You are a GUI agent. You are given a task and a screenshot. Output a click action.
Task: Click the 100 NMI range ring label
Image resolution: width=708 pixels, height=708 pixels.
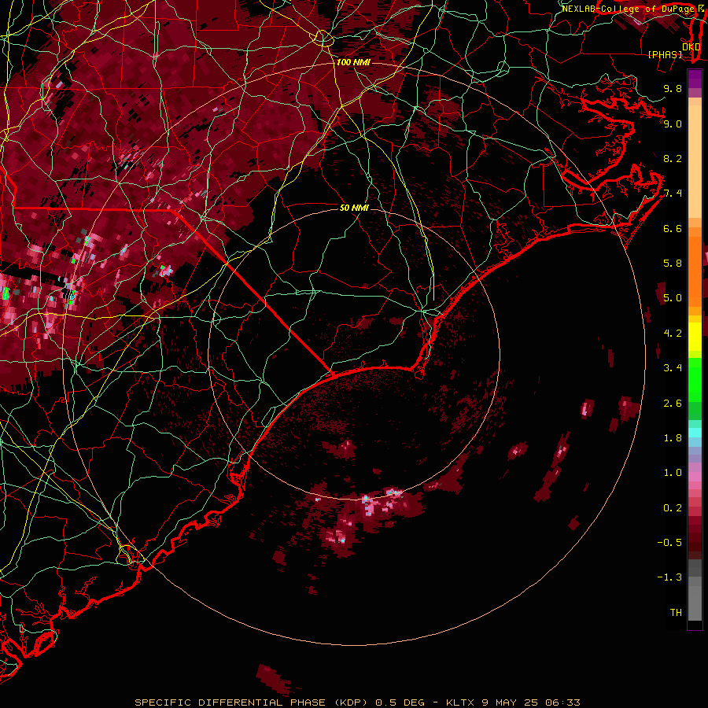(x=352, y=62)
